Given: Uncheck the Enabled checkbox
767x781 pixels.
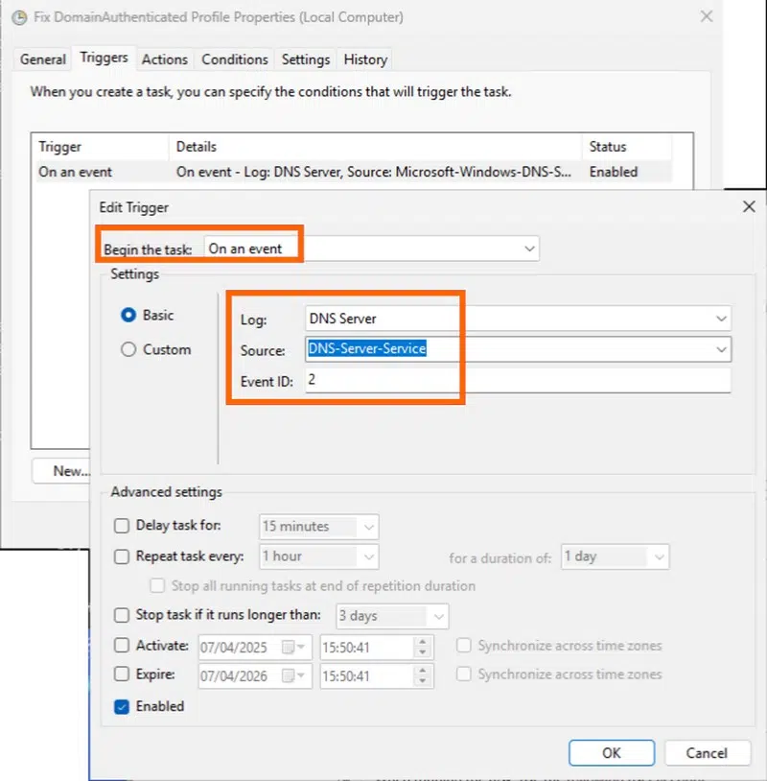Looking at the screenshot, I should (x=122, y=706).
